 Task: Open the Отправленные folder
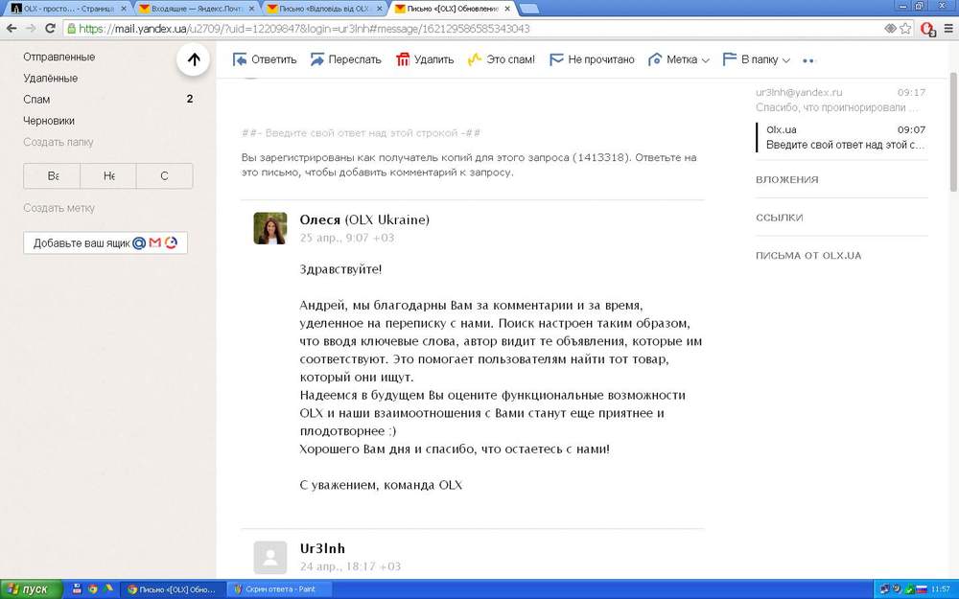(59, 57)
